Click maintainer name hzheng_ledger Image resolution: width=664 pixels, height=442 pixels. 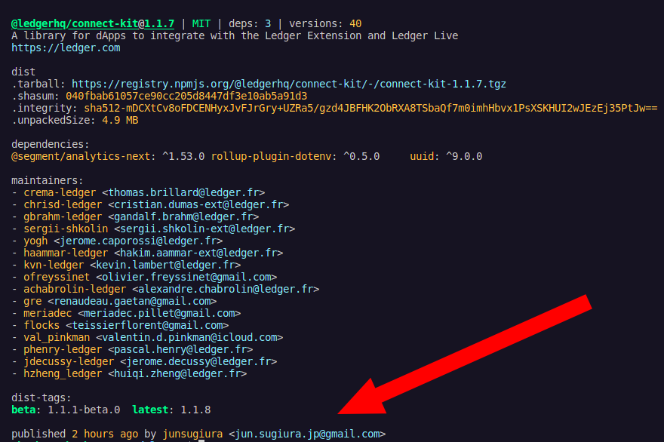coord(63,373)
